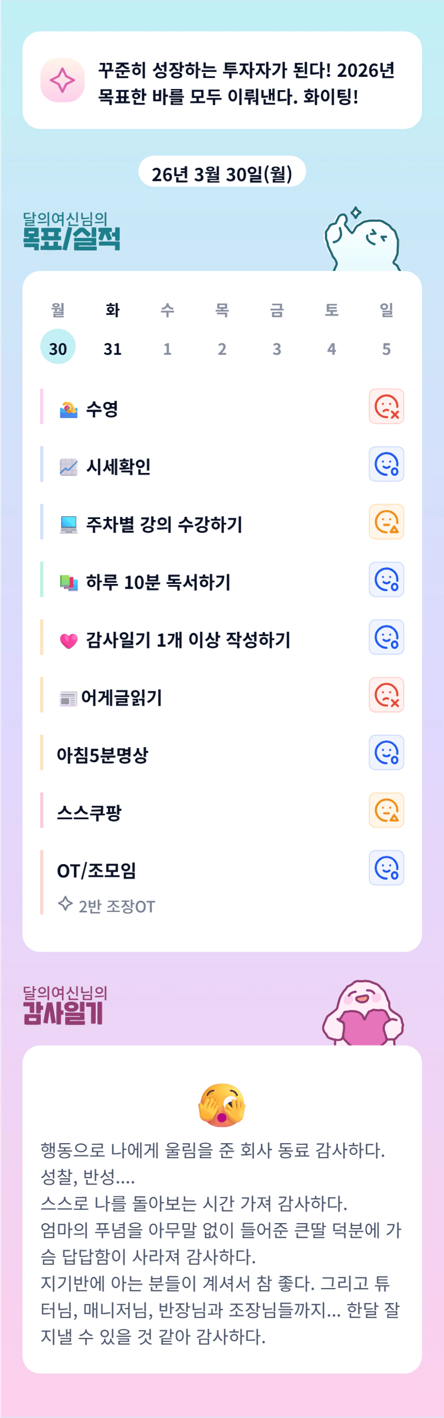Select Wednesday 1 in the week calendar
444x1418 pixels.
[168, 348]
